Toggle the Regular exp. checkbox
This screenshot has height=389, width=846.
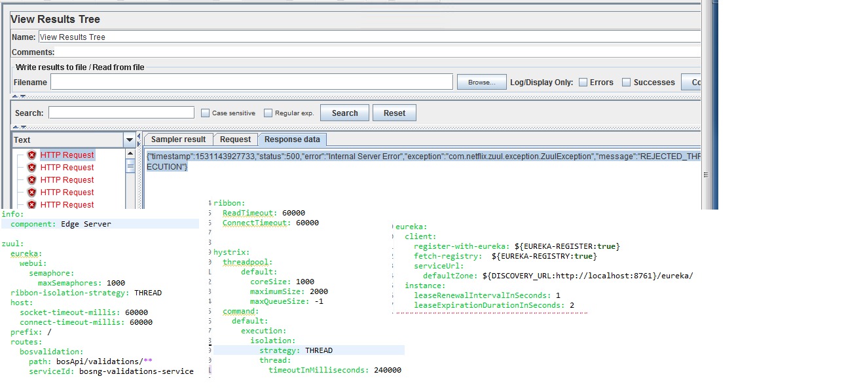(x=268, y=113)
